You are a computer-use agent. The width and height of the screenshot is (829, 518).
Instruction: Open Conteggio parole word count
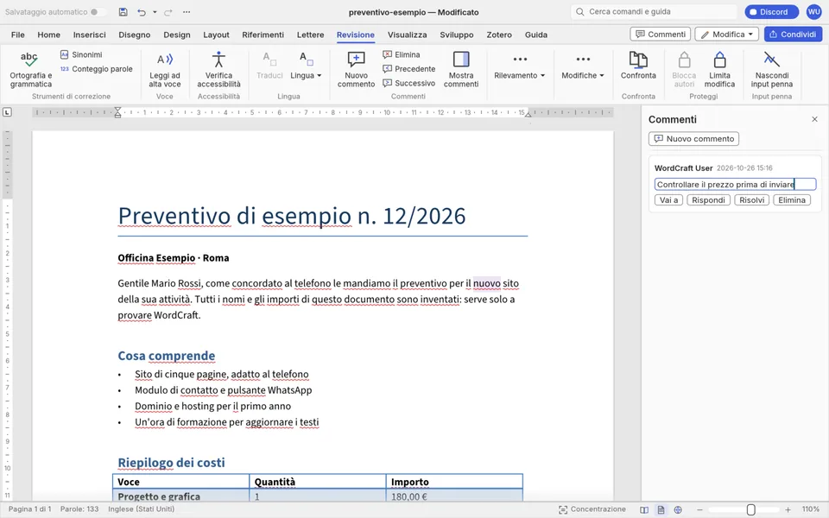click(96, 69)
